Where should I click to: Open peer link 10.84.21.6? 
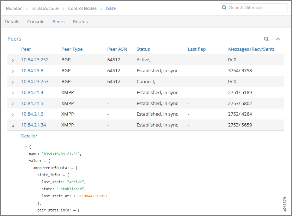[32, 114]
